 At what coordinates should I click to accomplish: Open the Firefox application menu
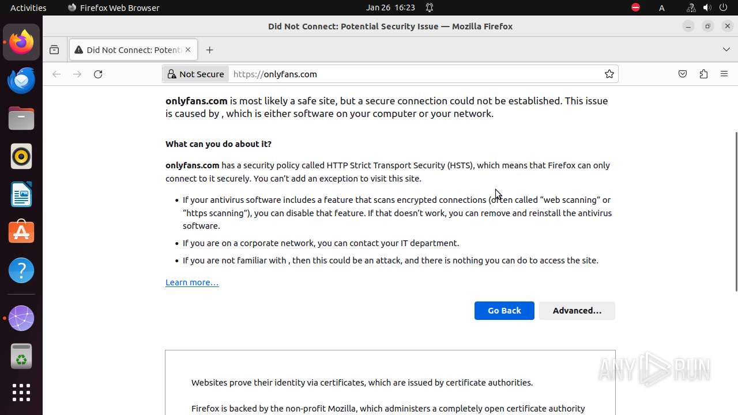click(x=724, y=74)
